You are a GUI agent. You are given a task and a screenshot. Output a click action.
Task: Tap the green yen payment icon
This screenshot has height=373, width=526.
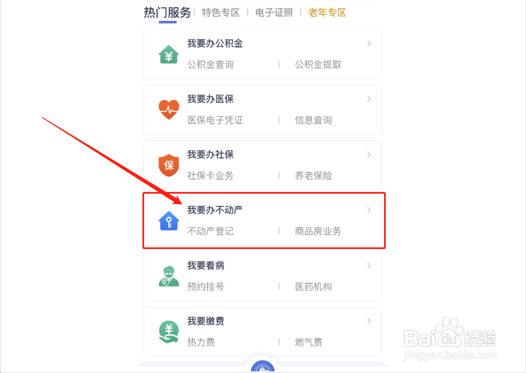(x=169, y=332)
